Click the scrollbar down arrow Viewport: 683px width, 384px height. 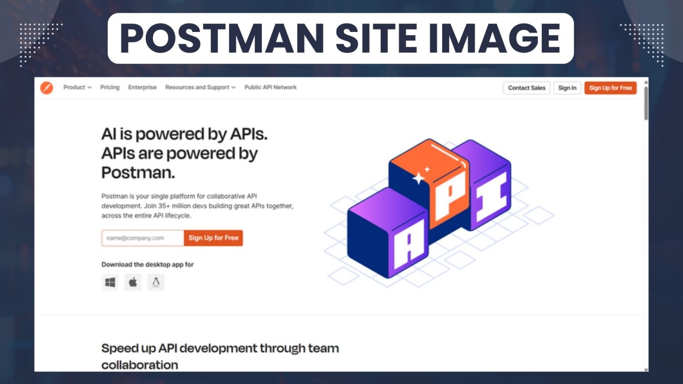[x=646, y=369]
